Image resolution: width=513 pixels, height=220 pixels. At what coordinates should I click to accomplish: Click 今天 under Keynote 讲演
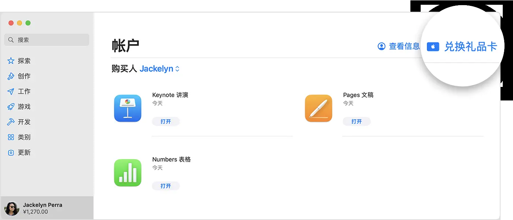click(x=157, y=103)
